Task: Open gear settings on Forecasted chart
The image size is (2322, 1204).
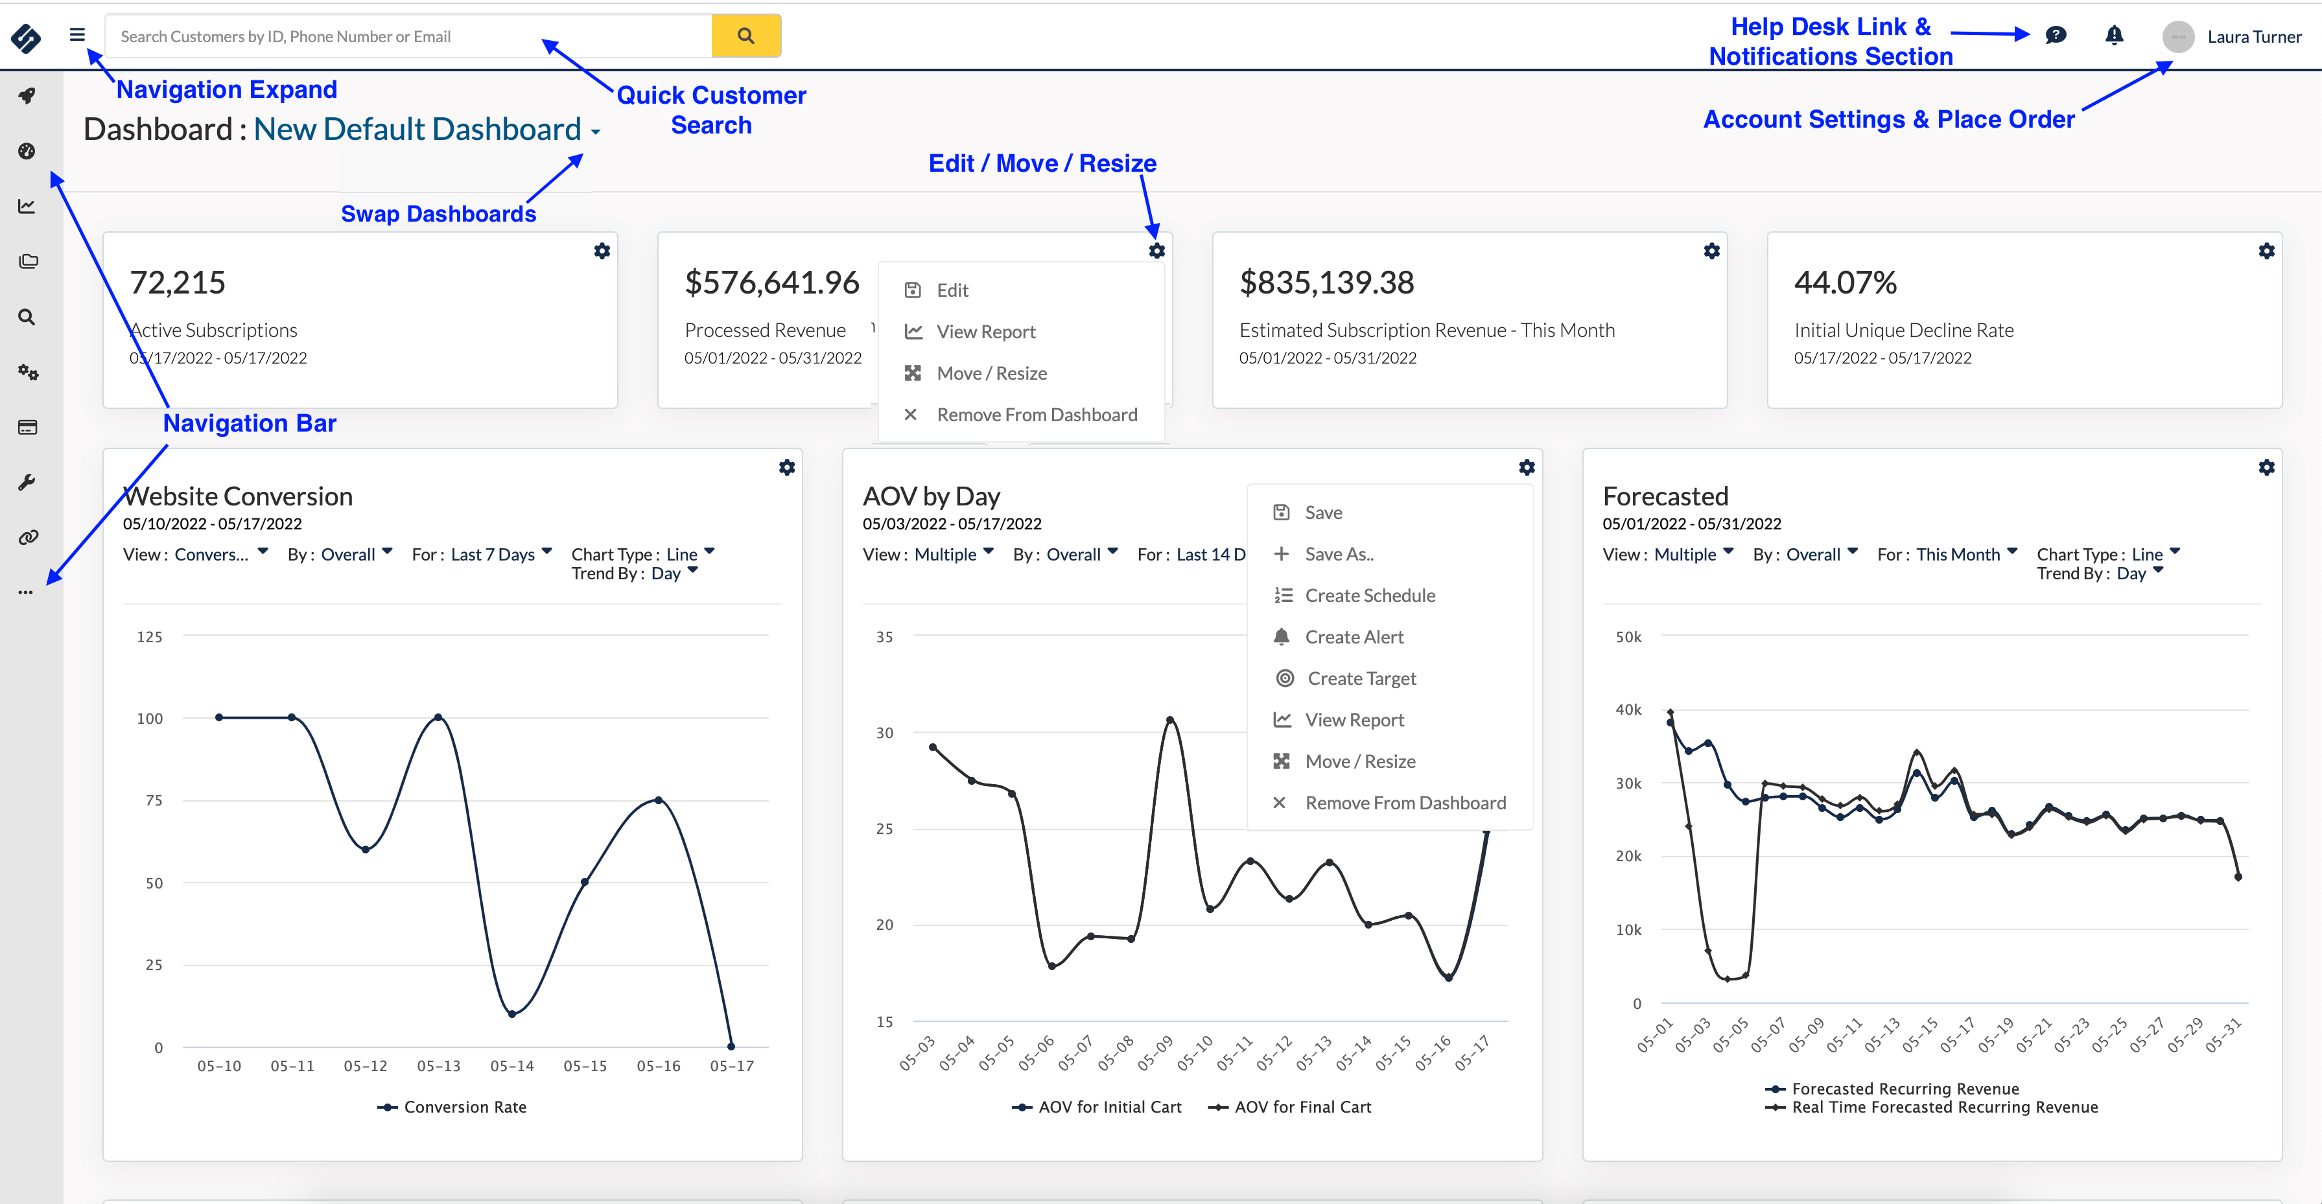Action: pos(2266,468)
